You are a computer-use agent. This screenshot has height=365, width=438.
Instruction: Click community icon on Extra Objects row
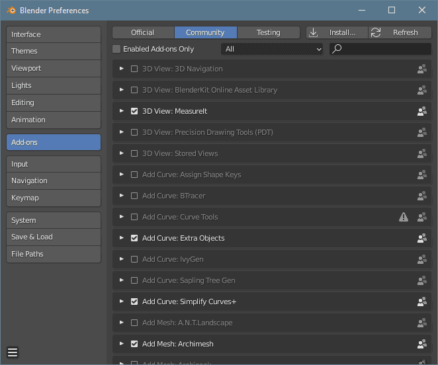tap(422, 238)
